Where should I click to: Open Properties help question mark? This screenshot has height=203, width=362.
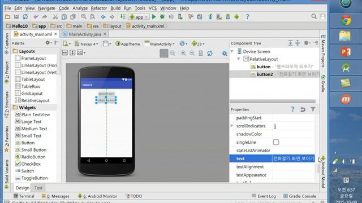tap(293, 109)
